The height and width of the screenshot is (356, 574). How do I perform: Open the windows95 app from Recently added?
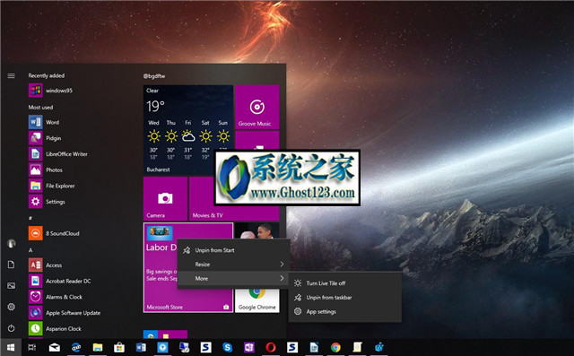(x=50, y=91)
